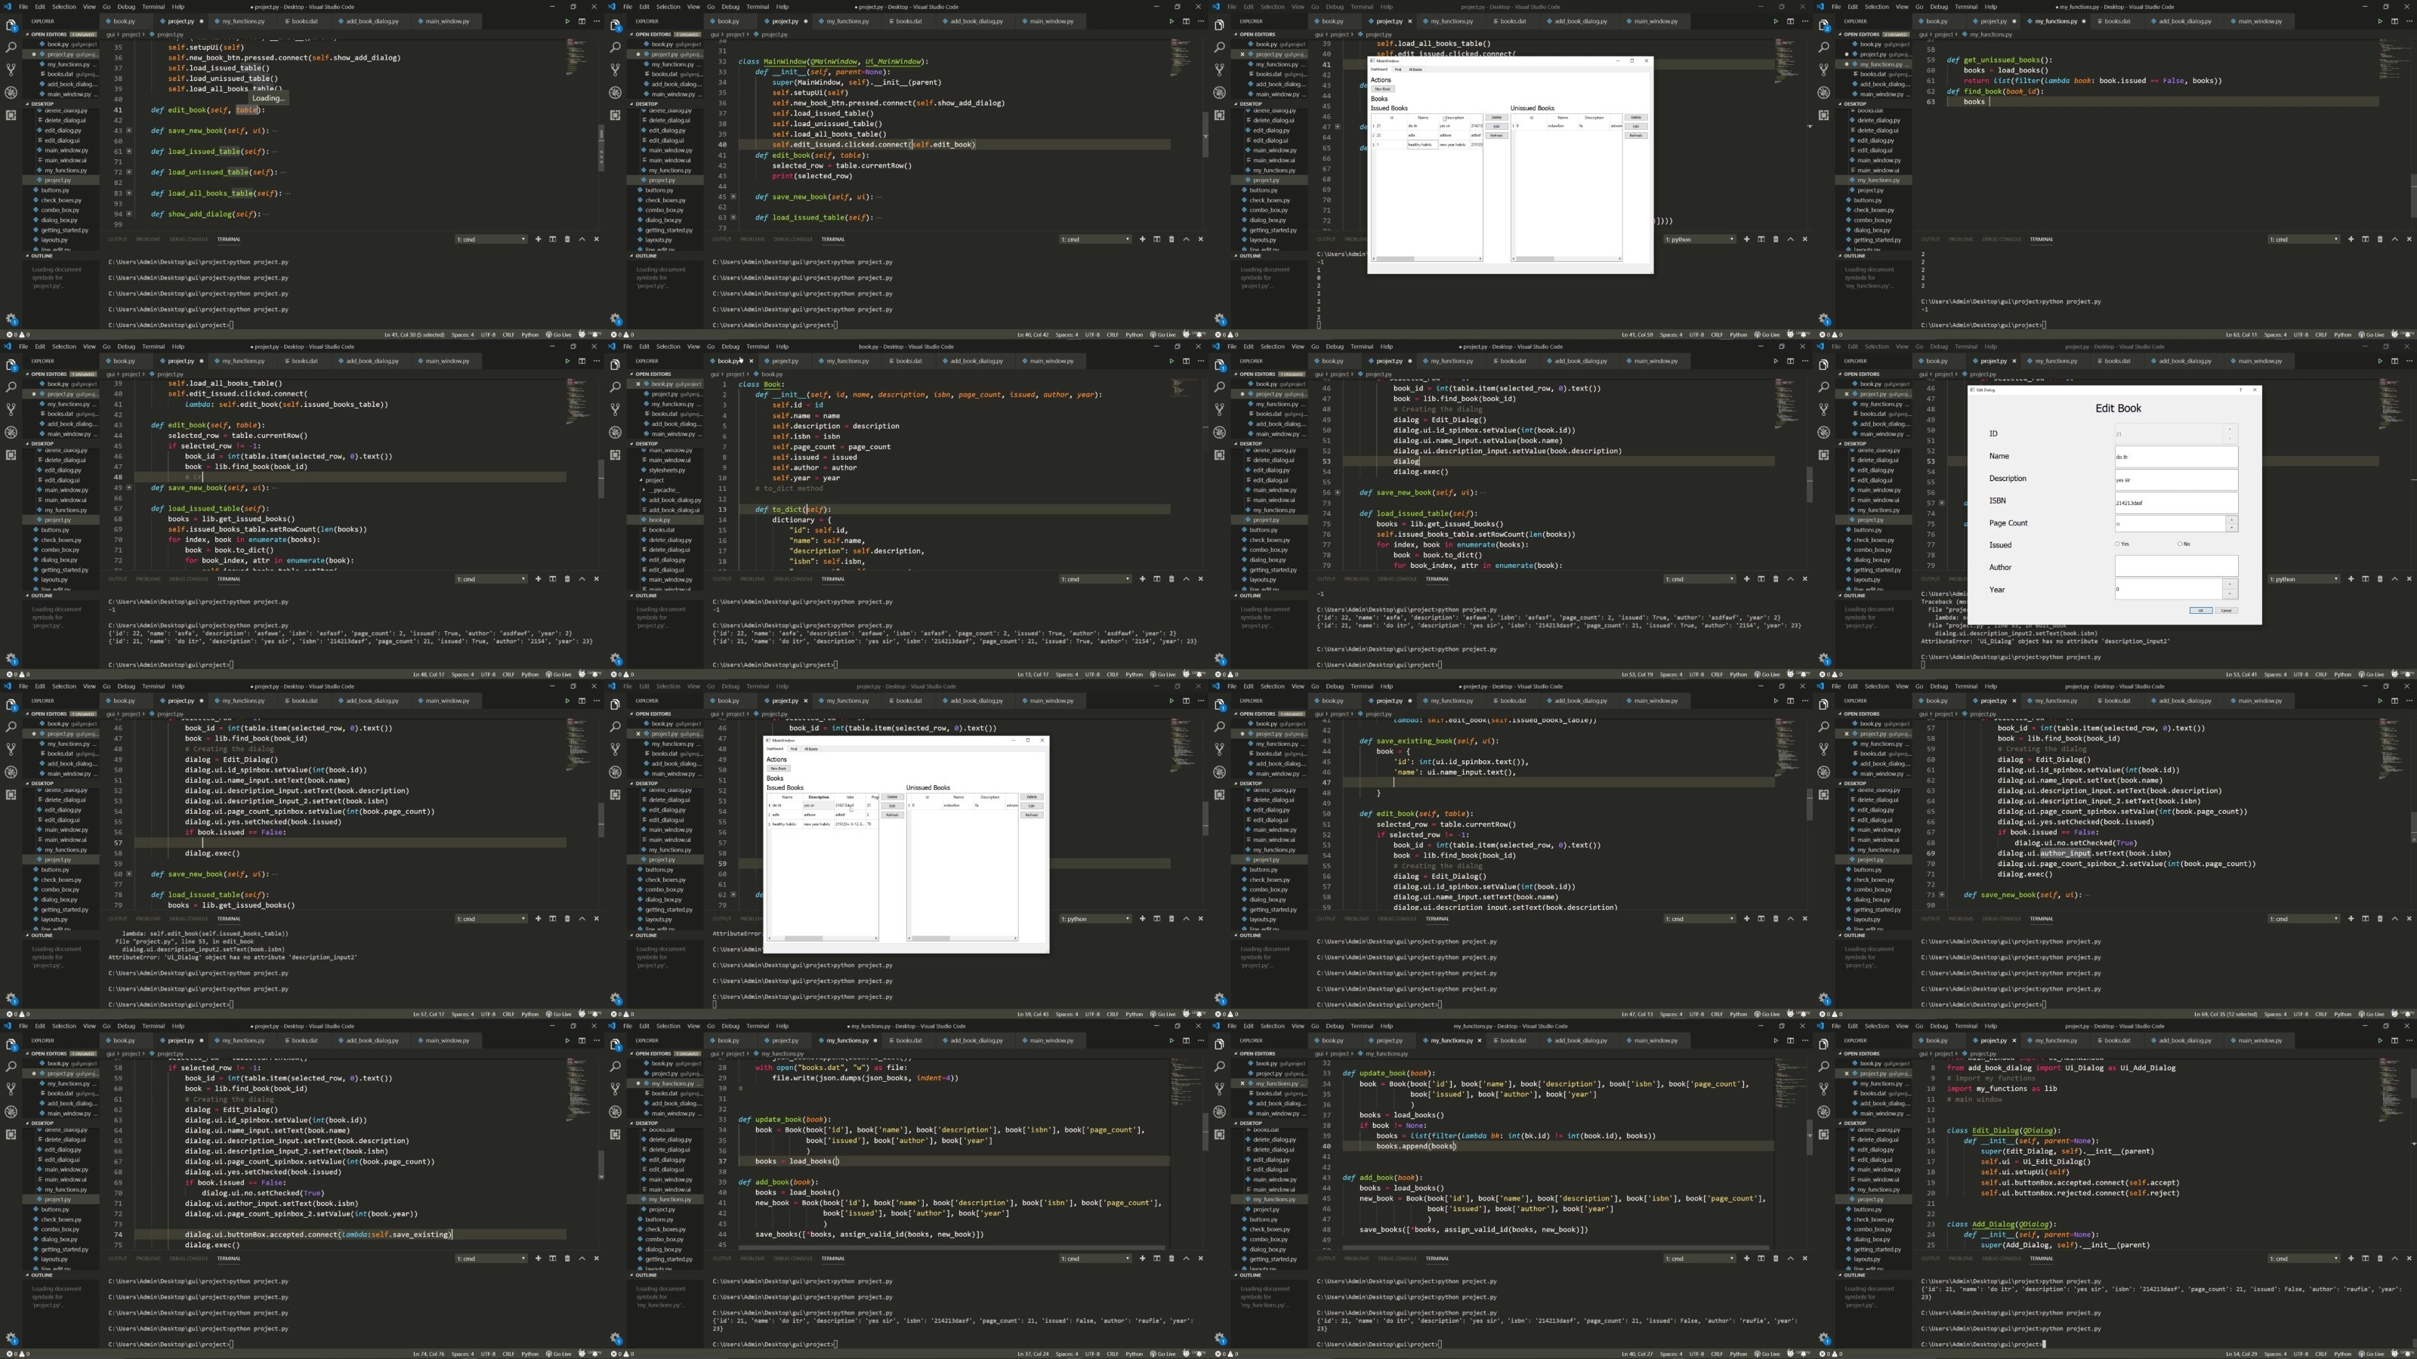Increase Page Count spinner in Edit Book

coord(2231,519)
